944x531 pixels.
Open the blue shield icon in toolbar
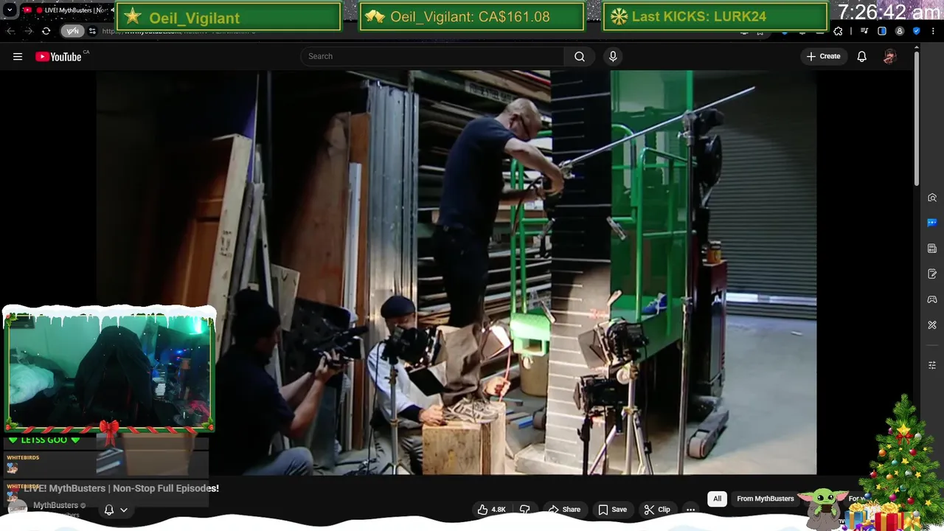(917, 31)
